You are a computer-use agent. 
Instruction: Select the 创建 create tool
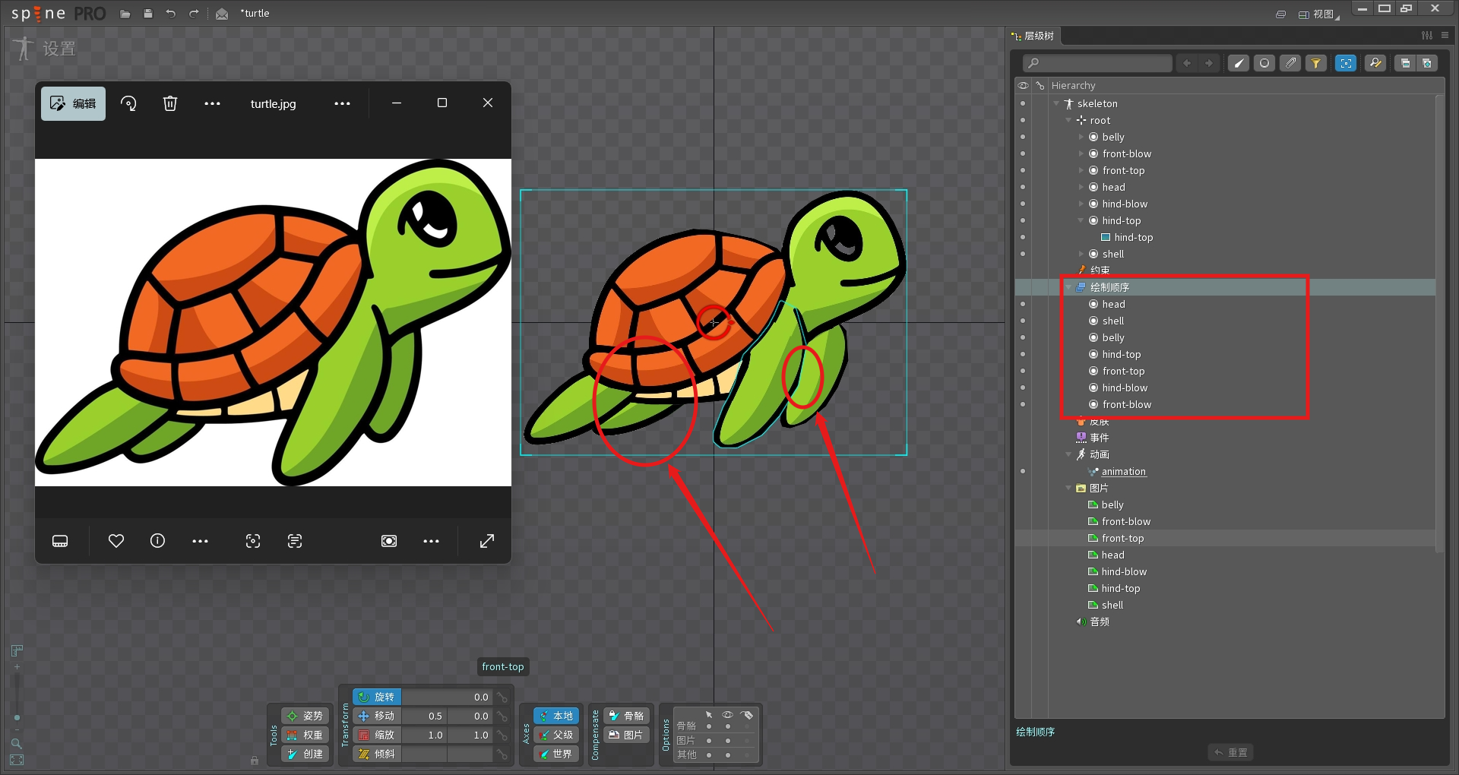[305, 754]
